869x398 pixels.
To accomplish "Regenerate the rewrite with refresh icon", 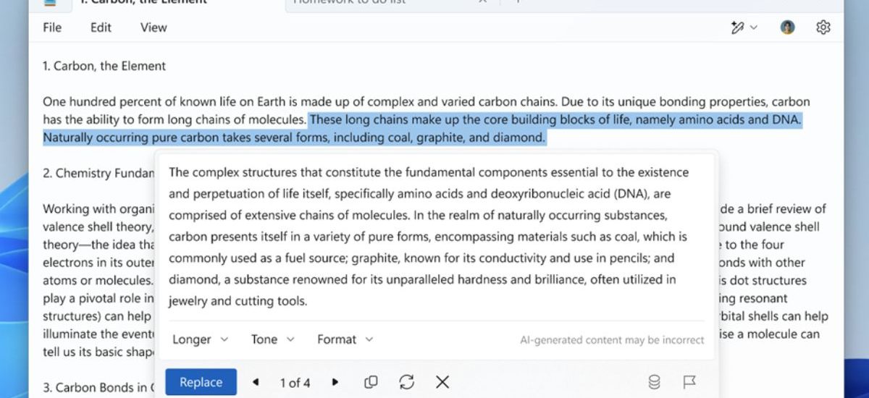I will (406, 382).
